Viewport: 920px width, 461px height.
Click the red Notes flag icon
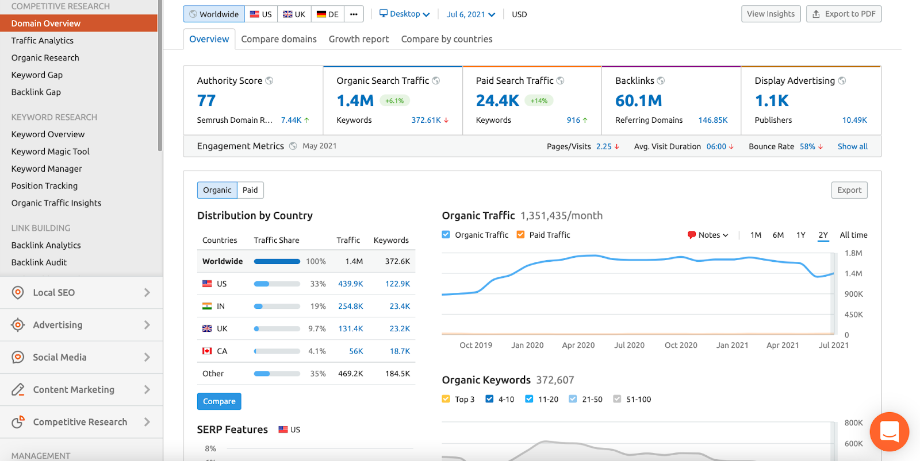click(692, 235)
